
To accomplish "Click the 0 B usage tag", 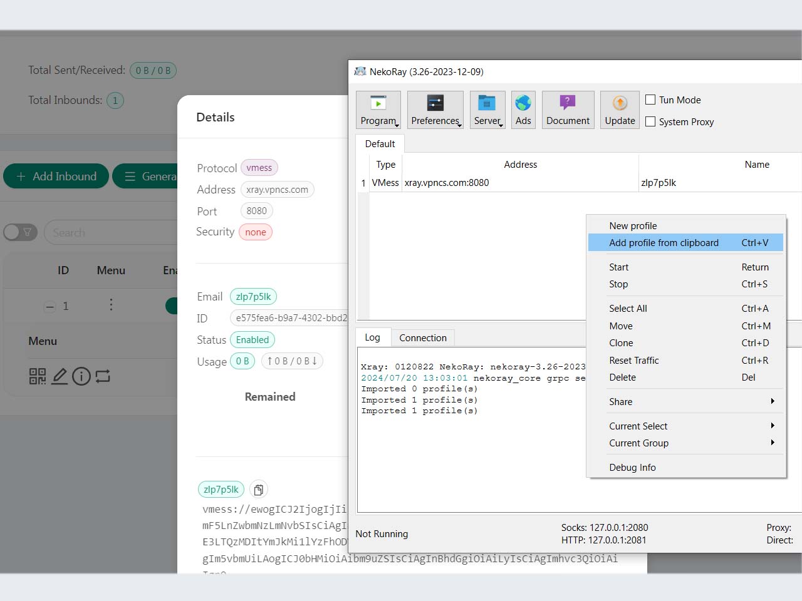I will click(242, 361).
